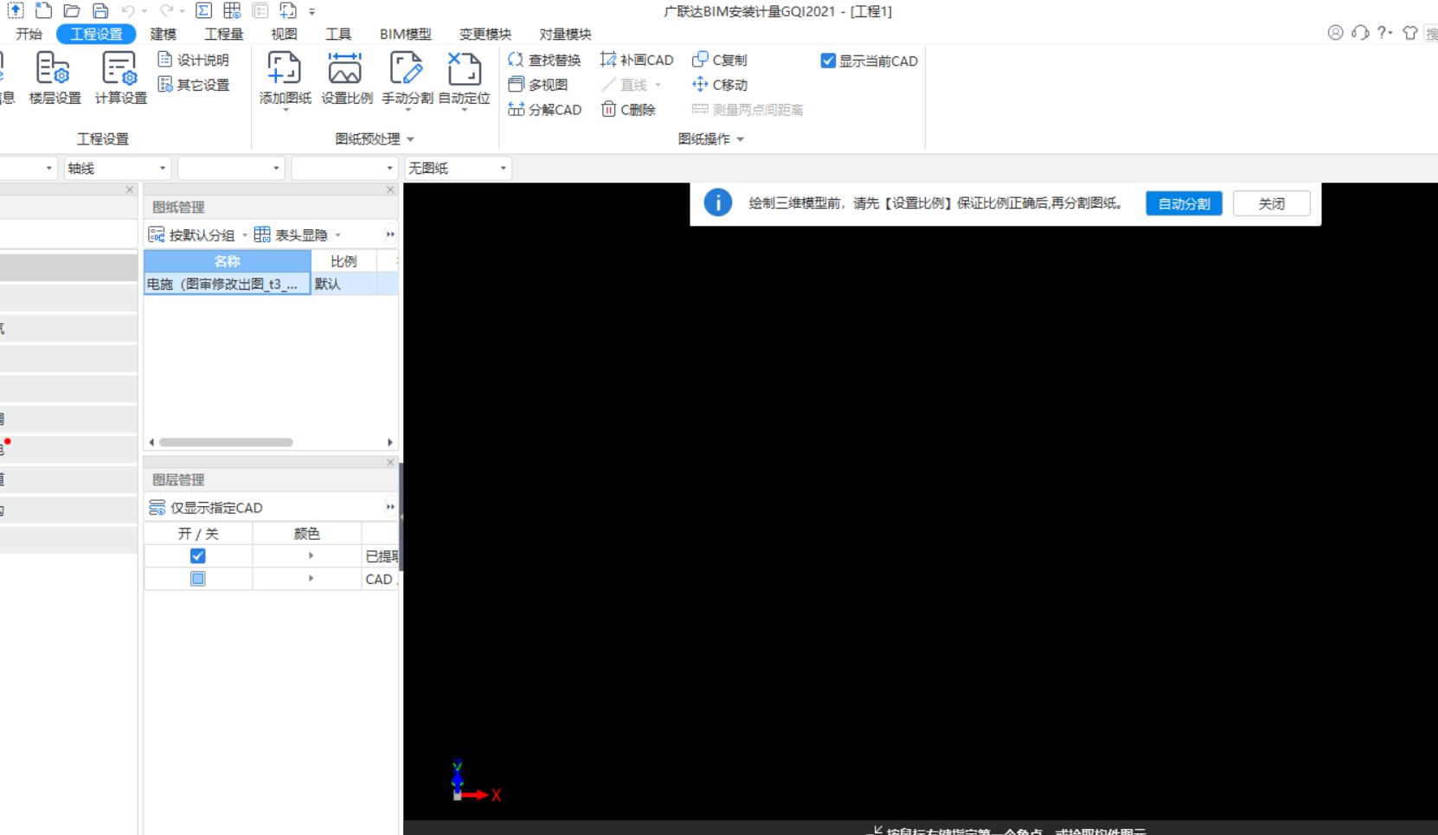The height and width of the screenshot is (835, 1438).
Task: Click the open folder icon in quick toolbar
Action: click(x=72, y=10)
